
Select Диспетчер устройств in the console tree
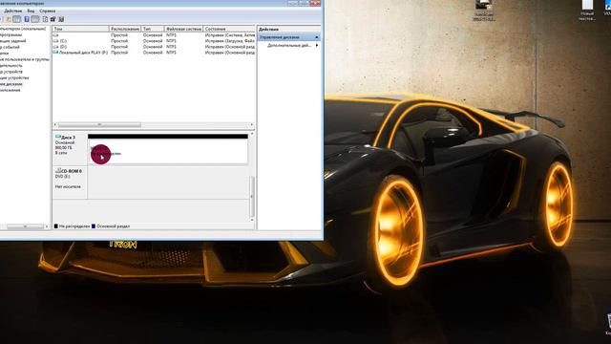coord(11,72)
